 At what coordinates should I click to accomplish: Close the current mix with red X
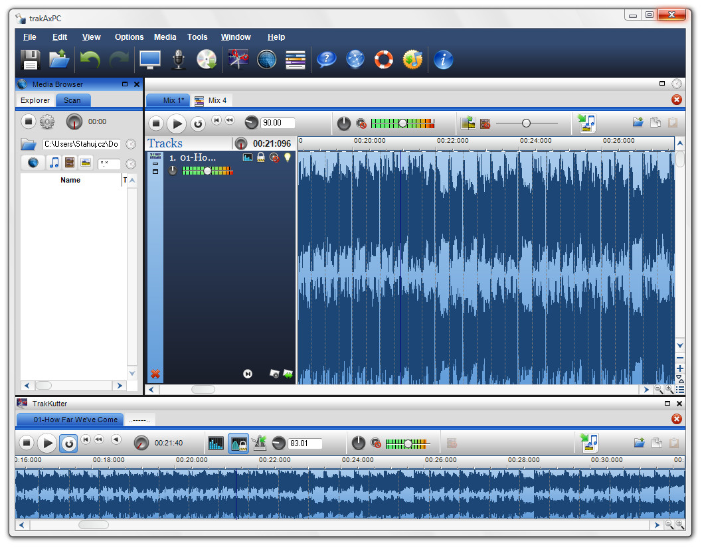[x=677, y=100]
